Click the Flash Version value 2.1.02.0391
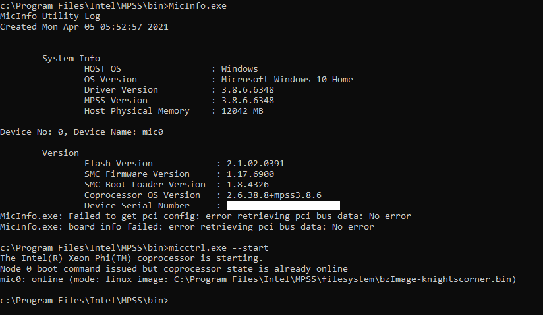Viewport: 543px width, 315px height. (x=256, y=164)
